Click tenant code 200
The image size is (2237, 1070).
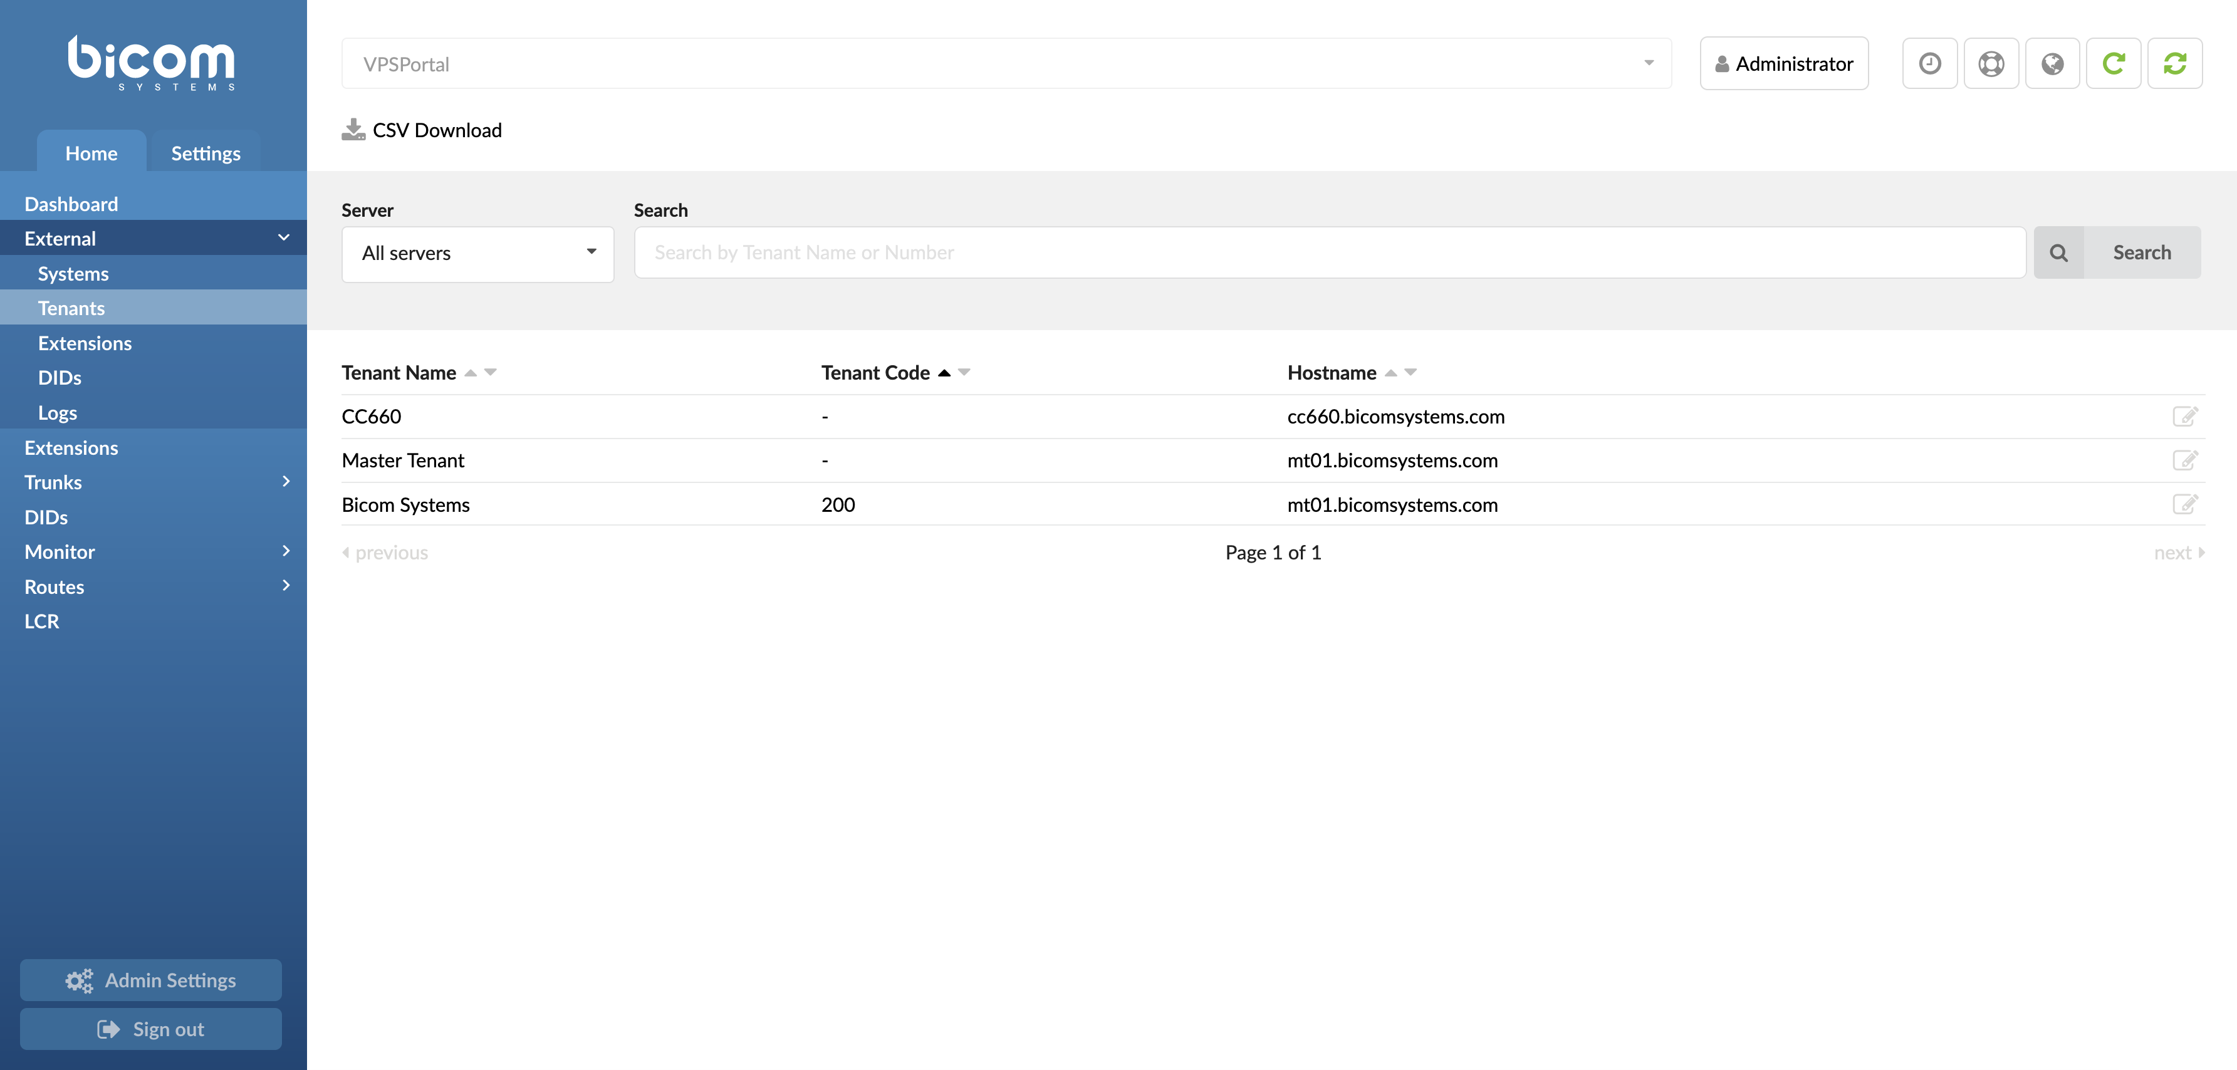838,504
